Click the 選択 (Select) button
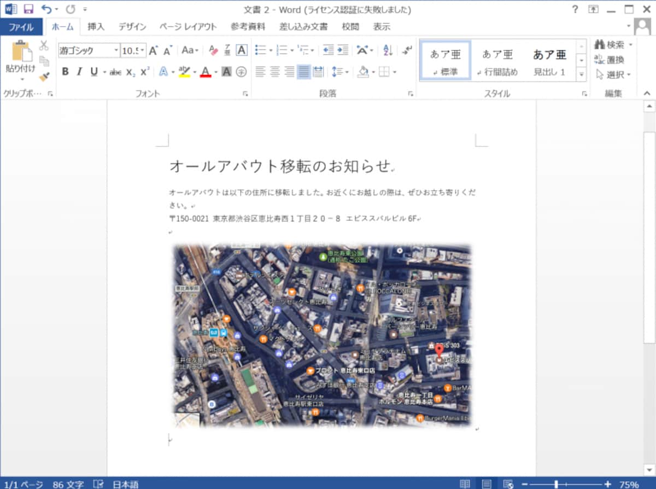This screenshot has width=656, height=489. pyautogui.click(x=613, y=74)
